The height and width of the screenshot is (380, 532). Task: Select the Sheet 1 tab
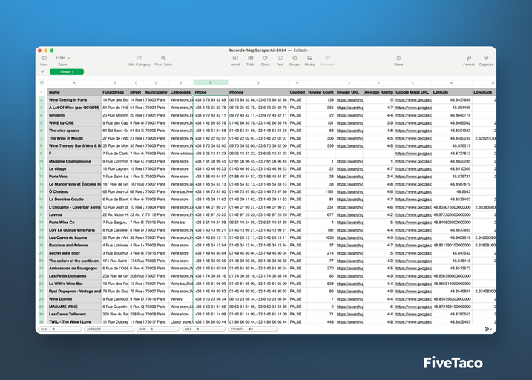[67, 72]
